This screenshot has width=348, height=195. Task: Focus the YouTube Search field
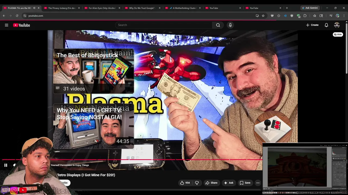pos(164,25)
